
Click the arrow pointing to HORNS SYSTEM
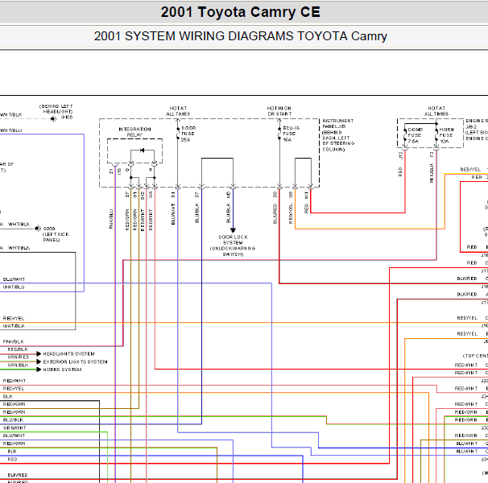click(39, 369)
